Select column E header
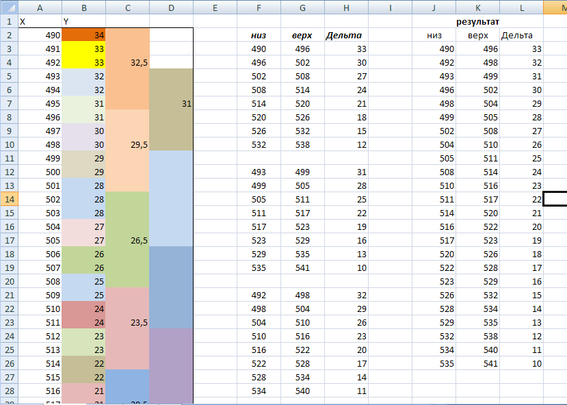The image size is (567, 405). coord(215,7)
